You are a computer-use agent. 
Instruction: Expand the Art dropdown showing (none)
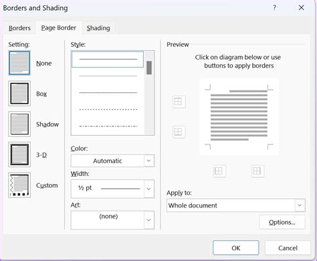(112, 220)
